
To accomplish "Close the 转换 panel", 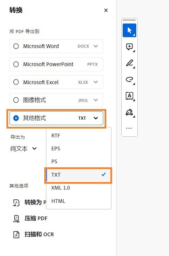I will point(106,10).
